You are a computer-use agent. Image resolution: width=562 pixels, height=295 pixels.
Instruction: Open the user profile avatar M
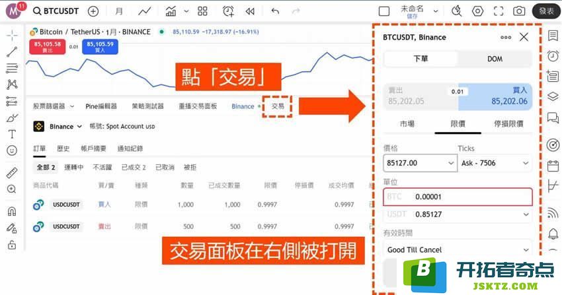pos(14,11)
